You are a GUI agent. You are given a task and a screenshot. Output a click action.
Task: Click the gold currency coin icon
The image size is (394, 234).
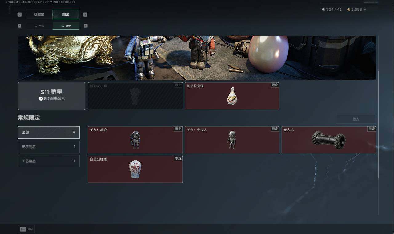[348, 10]
